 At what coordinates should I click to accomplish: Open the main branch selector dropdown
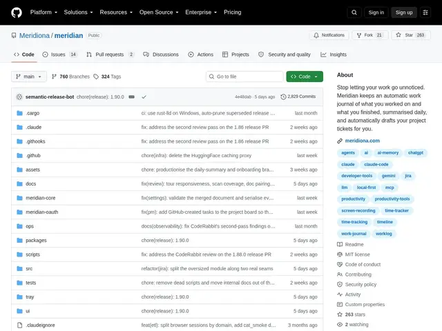click(29, 77)
